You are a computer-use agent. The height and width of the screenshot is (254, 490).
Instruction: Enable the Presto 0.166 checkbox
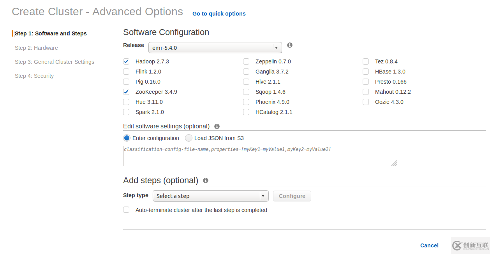(366, 82)
